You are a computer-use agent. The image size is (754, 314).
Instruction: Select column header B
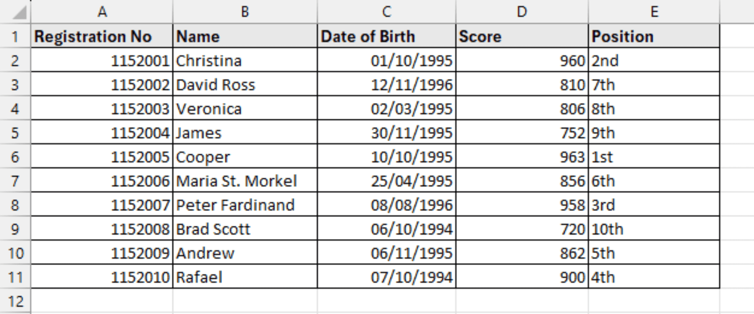(x=245, y=11)
